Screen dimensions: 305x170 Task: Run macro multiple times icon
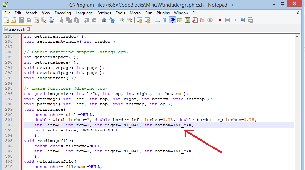[242, 20]
